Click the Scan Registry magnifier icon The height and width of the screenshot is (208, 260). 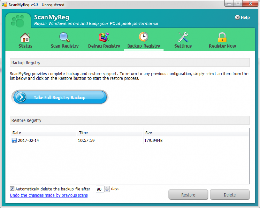point(64,37)
